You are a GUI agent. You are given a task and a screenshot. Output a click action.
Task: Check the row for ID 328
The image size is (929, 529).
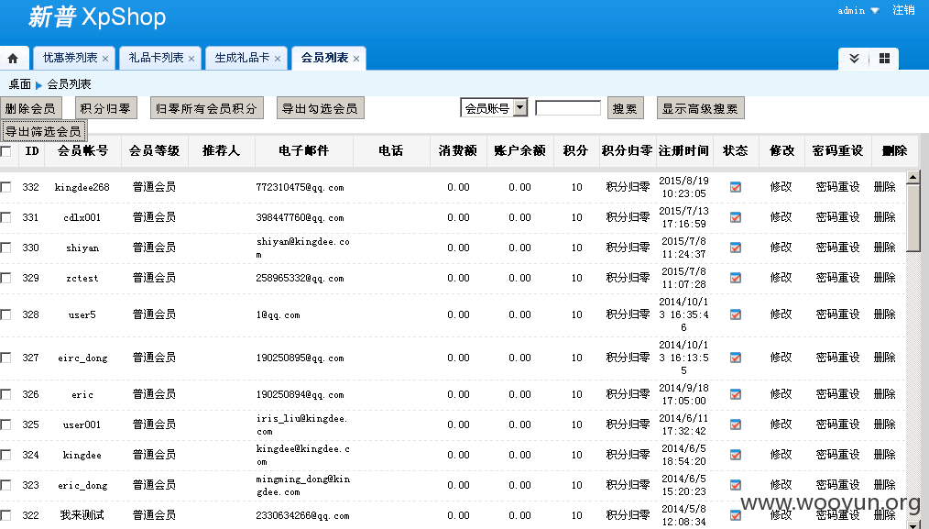pyautogui.click(x=5, y=314)
